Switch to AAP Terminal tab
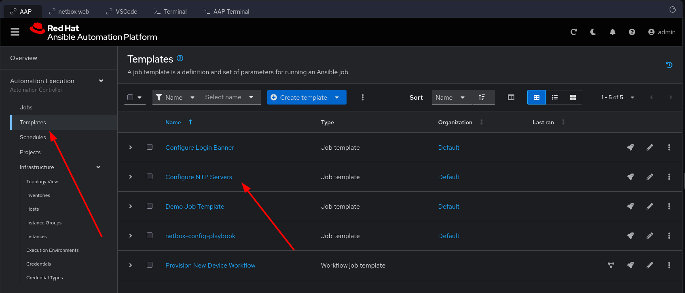The image size is (685, 293). coord(226,11)
